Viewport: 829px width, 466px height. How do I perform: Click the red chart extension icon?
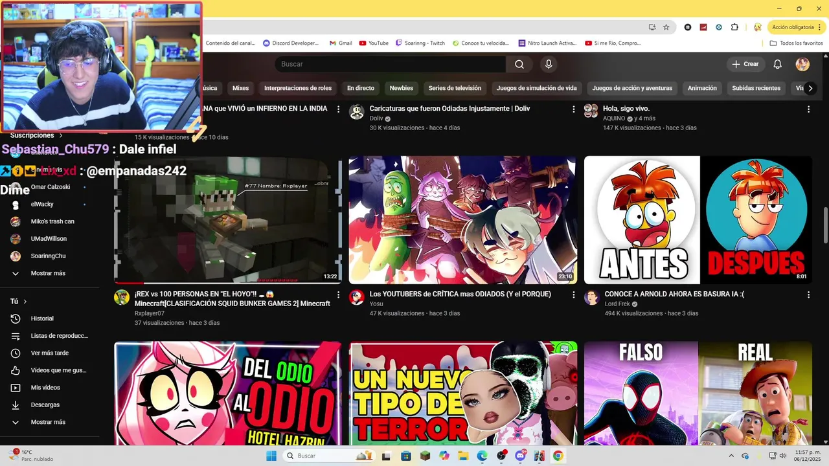pyautogui.click(x=703, y=27)
